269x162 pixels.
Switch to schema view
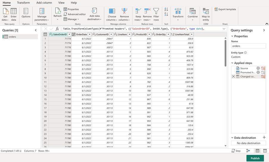pos(265,151)
